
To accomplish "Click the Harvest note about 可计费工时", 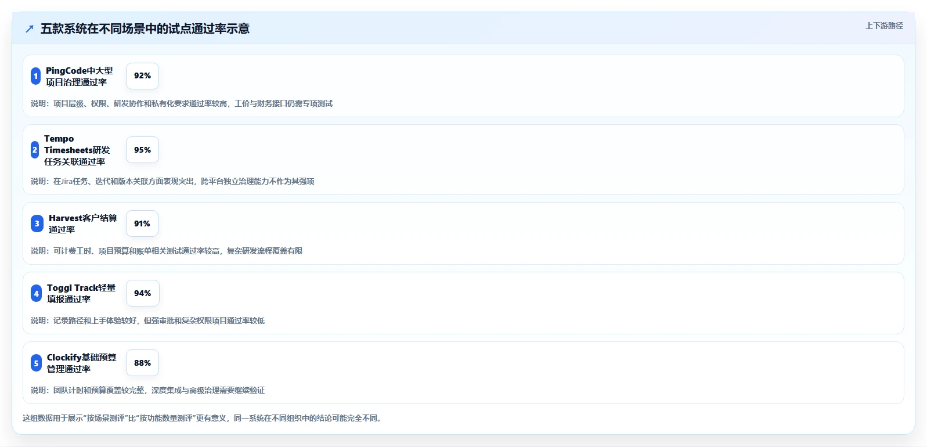I will (x=167, y=251).
